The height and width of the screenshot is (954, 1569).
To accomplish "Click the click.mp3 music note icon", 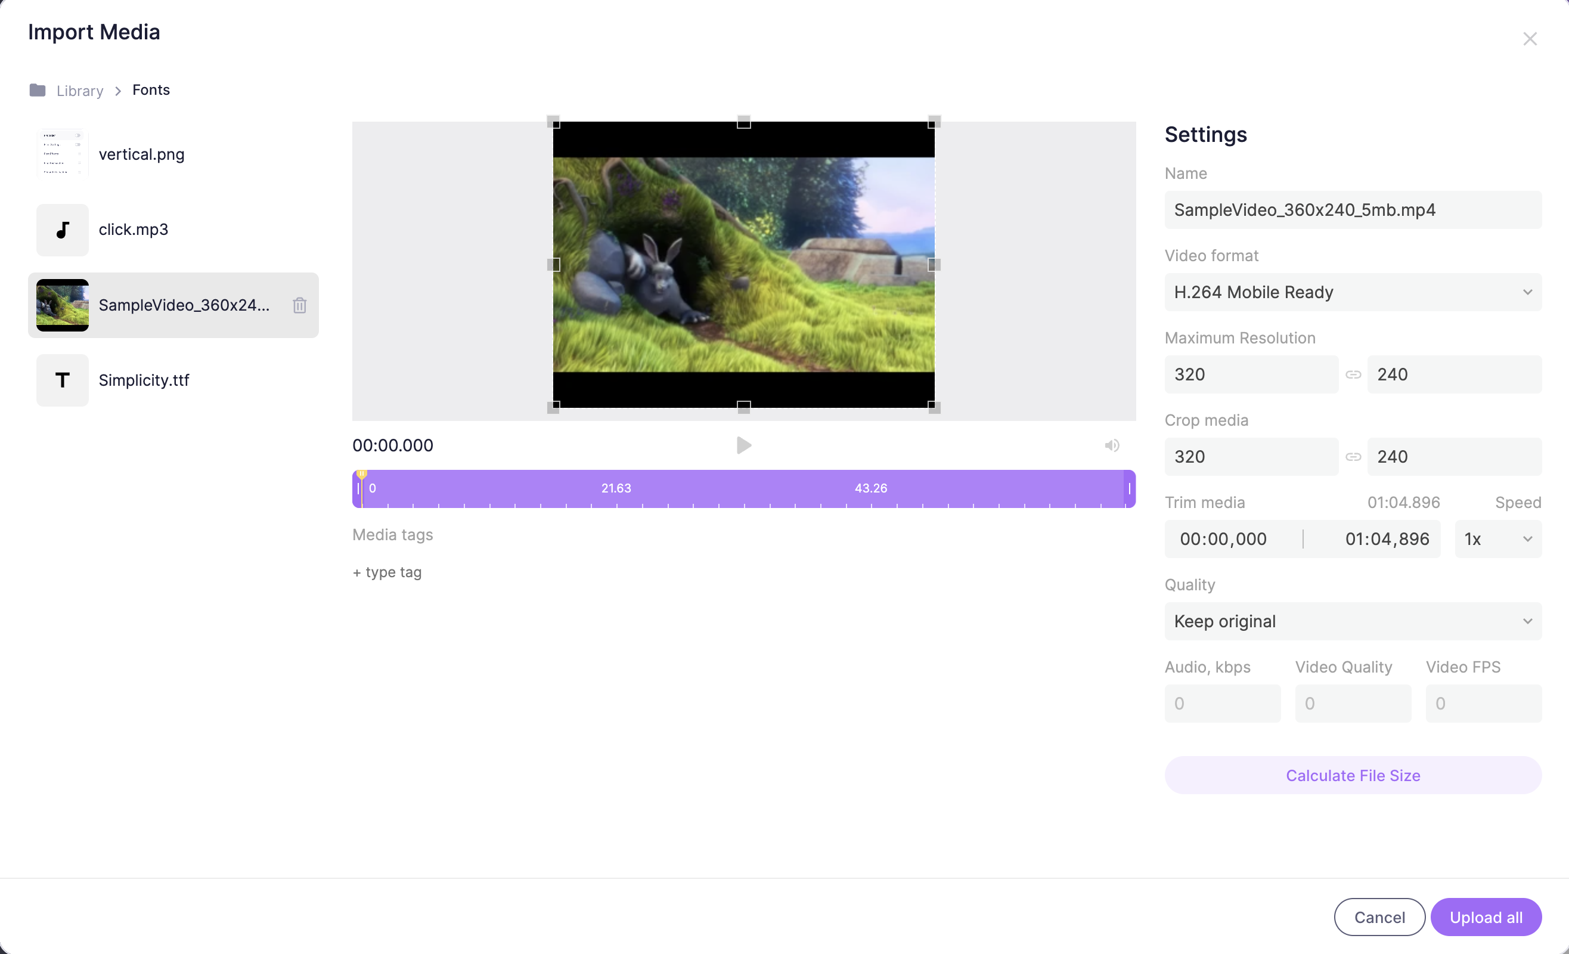I will [63, 230].
